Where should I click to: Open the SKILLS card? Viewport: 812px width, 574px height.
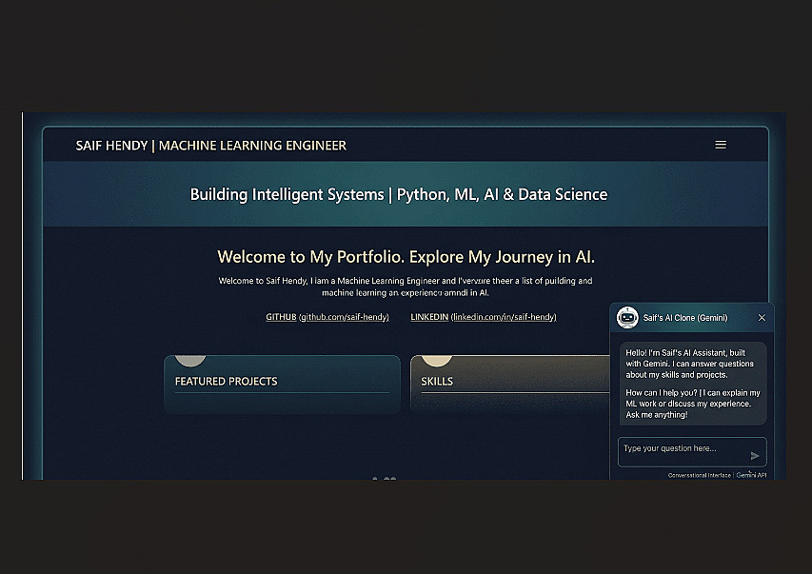[510, 384]
